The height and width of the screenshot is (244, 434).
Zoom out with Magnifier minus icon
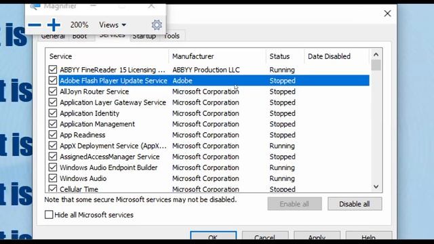tap(35, 25)
